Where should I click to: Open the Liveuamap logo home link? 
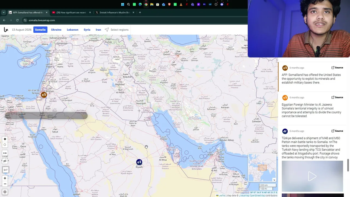6,30
